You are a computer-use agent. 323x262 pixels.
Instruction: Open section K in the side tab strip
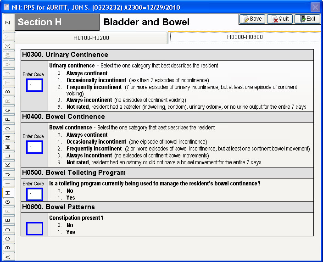coord(8,165)
